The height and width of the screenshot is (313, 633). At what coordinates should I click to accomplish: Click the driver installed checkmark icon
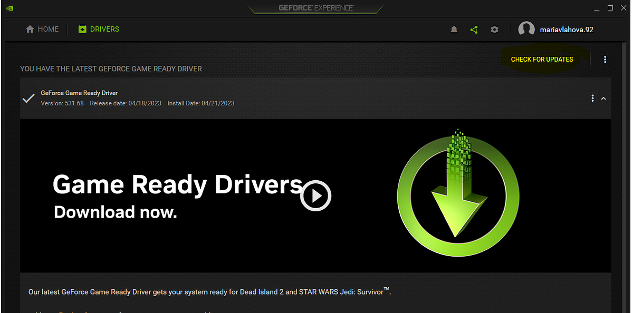click(x=28, y=98)
